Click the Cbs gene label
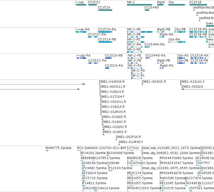Viewport: 214px width, 192px height. [x=171, y=2]
